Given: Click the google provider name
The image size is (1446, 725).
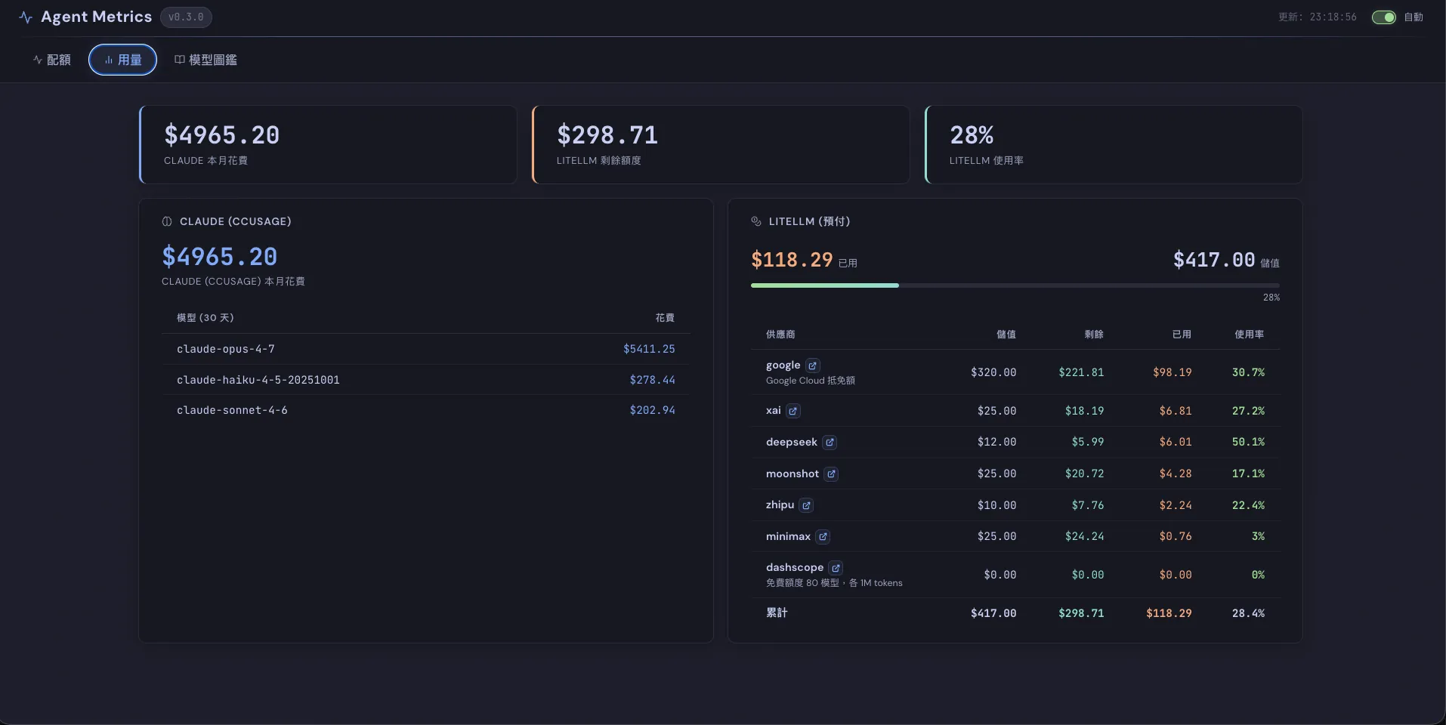Looking at the screenshot, I should click(783, 366).
